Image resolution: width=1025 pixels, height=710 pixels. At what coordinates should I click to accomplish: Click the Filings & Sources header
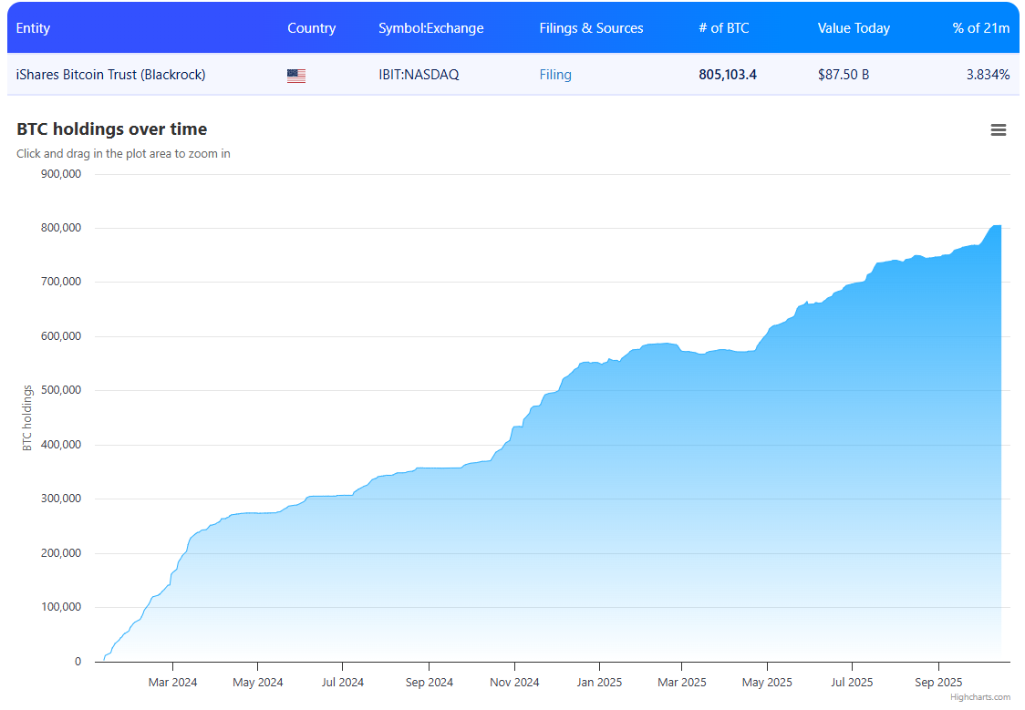pos(591,28)
